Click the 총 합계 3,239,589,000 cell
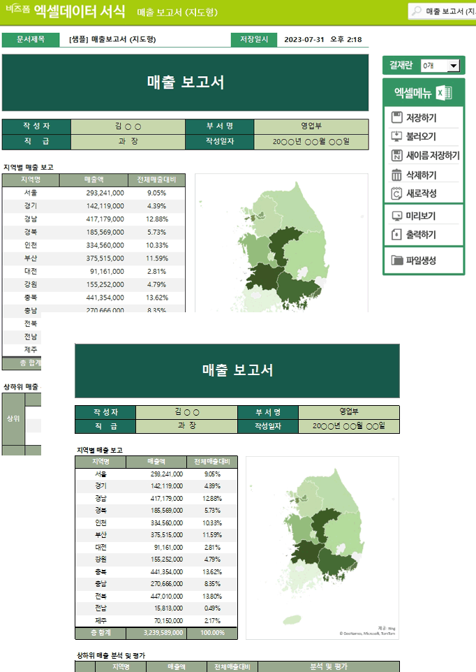This screenshot has height=672, width=476. pos(156,633)
